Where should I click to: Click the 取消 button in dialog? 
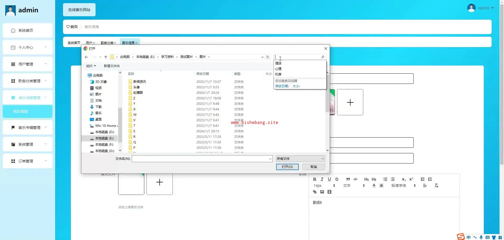click(313, 167)
